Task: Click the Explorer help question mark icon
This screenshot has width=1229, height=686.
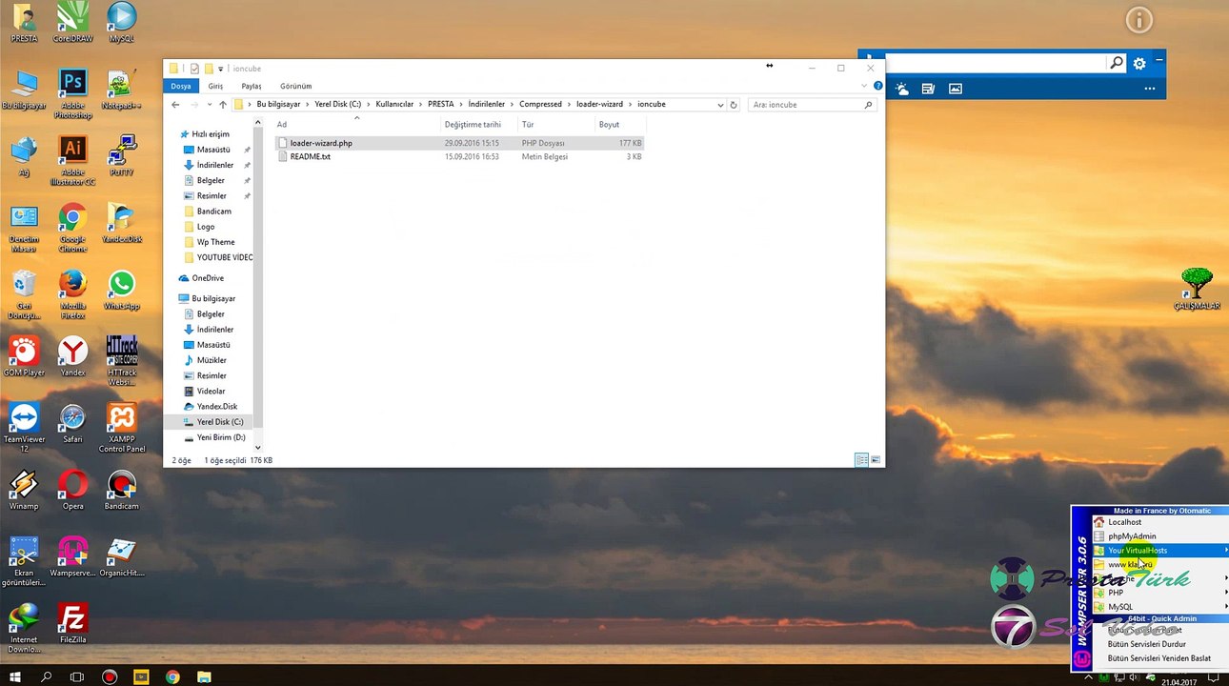Action: point(877,86)
